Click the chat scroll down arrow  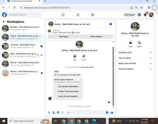(x=113, y=107)
